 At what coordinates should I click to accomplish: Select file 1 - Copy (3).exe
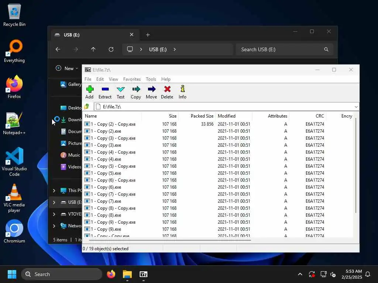click(x=103, y=145)
